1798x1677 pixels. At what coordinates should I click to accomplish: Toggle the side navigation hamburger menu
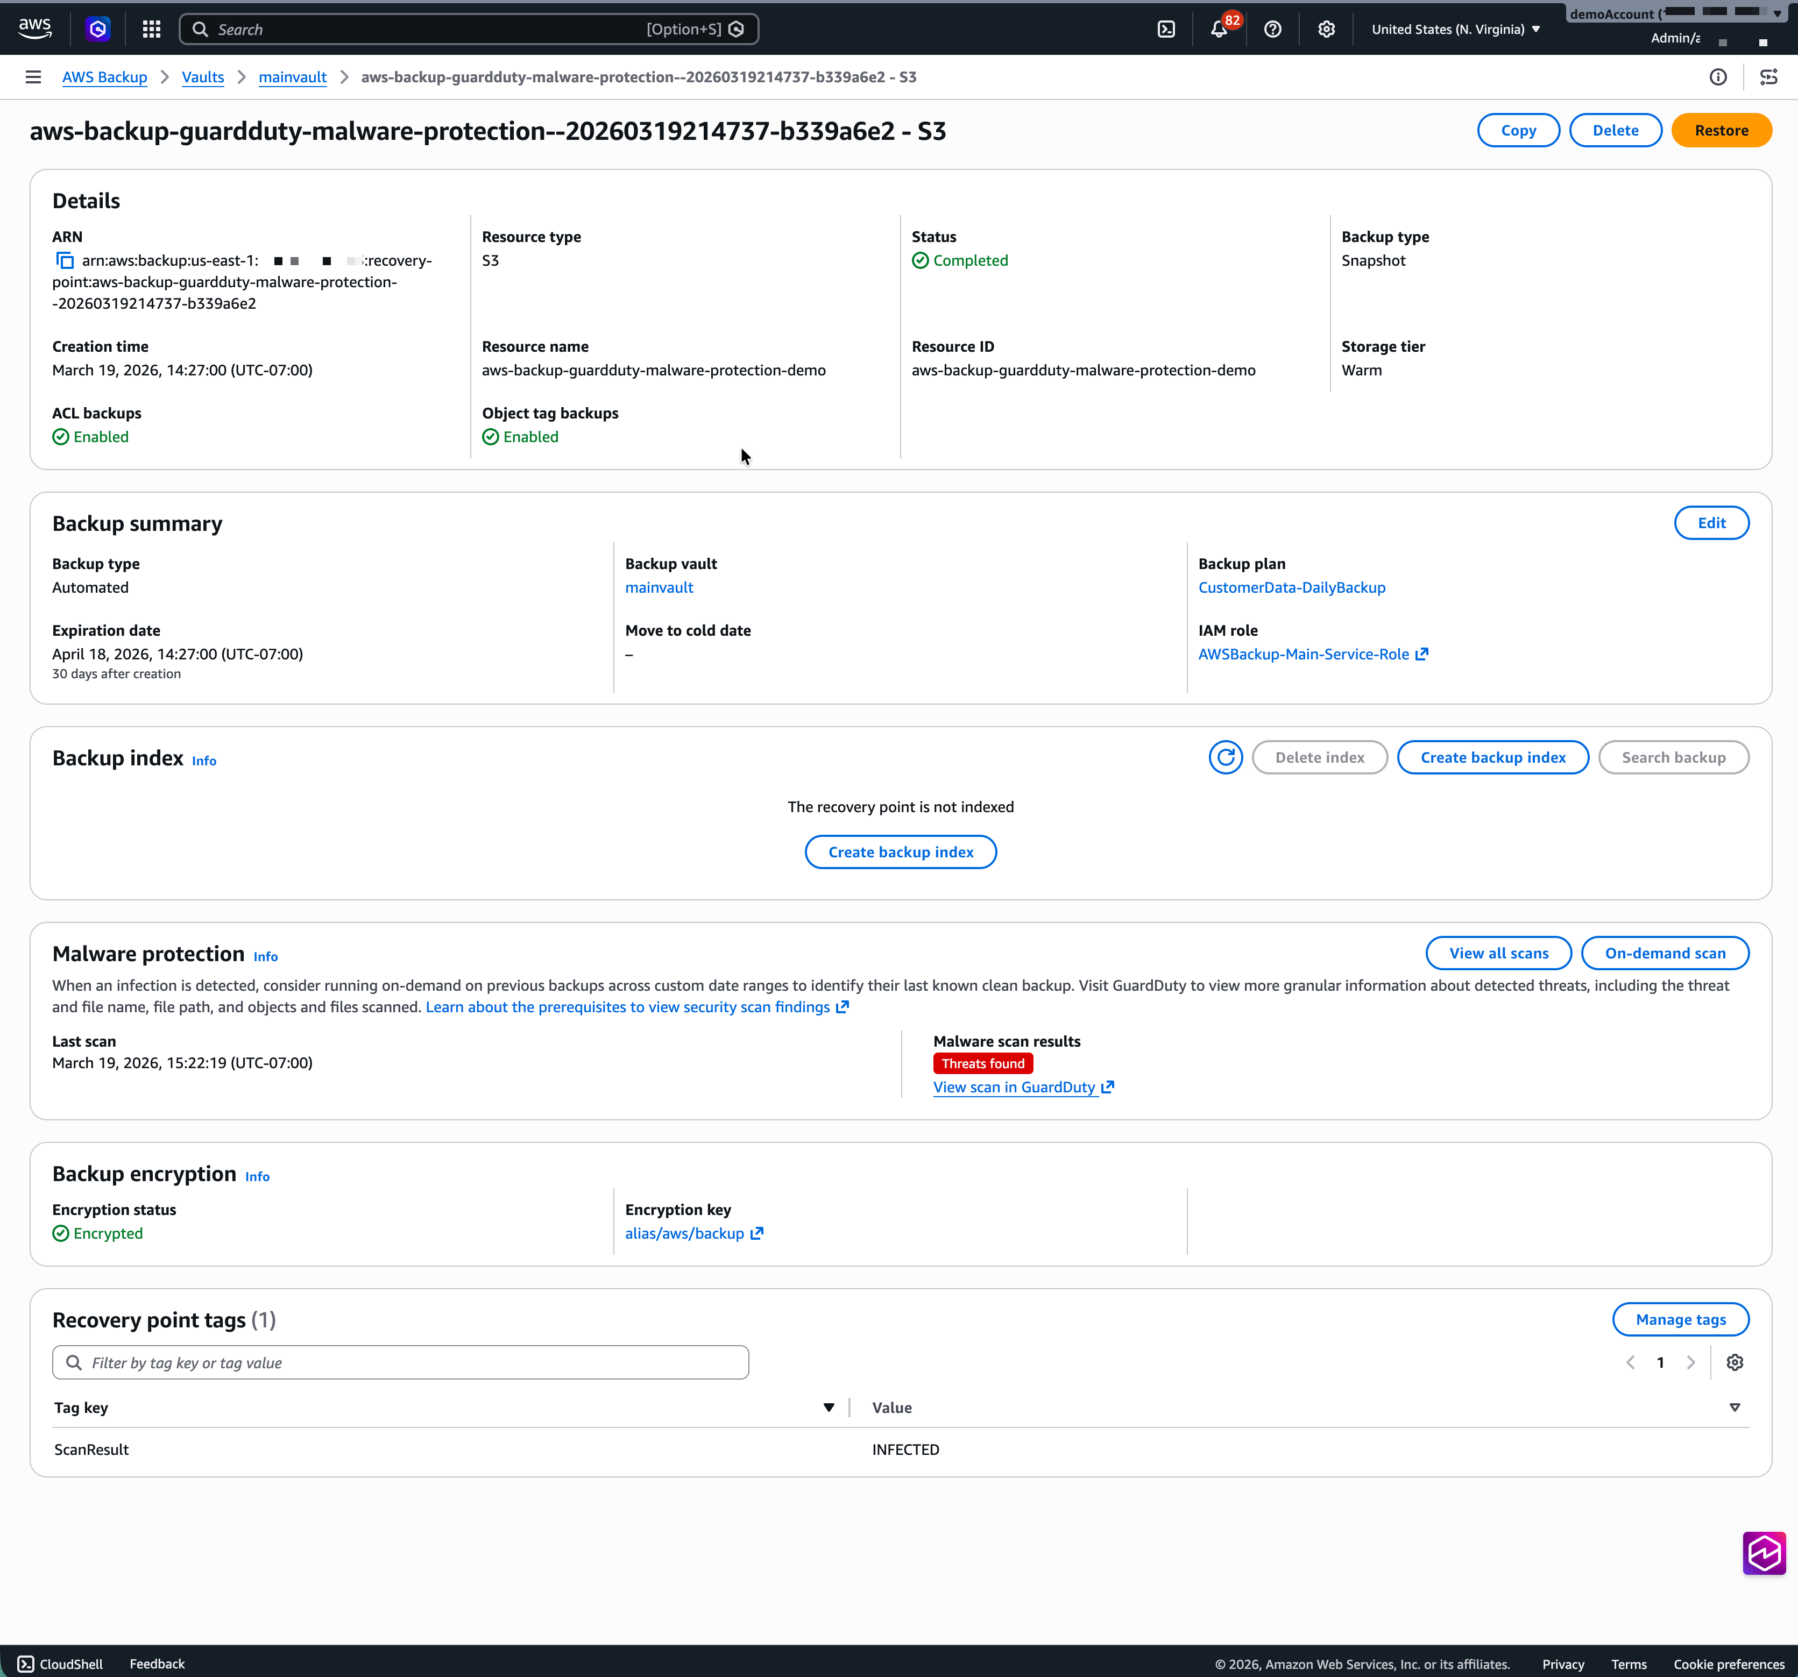(33, 77)
